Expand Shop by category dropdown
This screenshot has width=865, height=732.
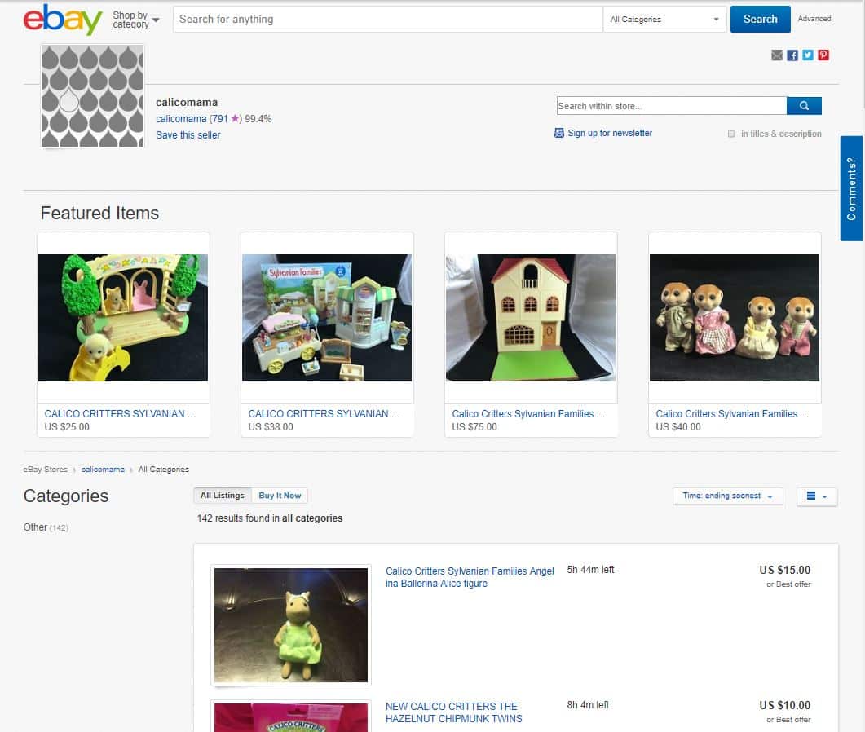pos(135,20)
